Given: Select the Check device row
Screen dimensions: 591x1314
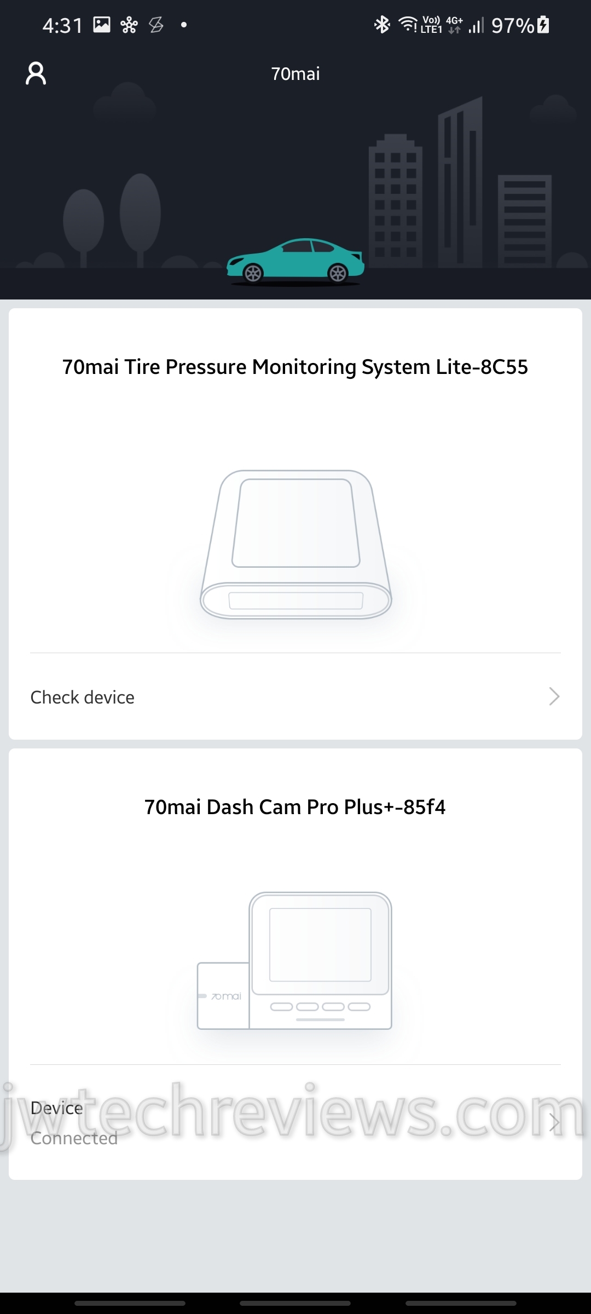Looking at the screenshot, I should pos(296,696).
